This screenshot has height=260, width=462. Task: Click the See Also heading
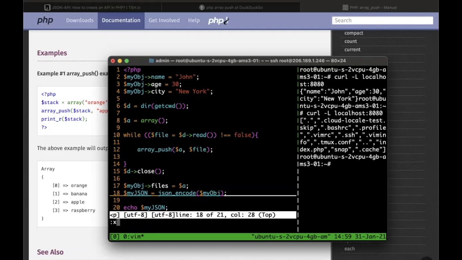pos(50,252)
